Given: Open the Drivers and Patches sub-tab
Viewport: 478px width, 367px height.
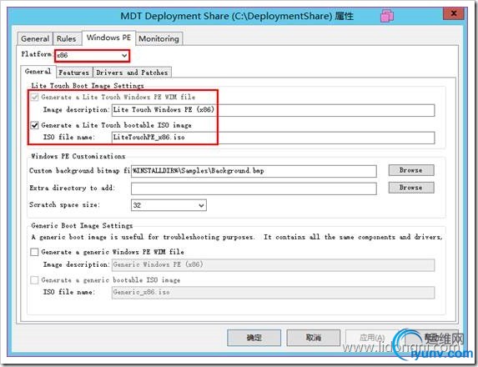Looking at the screenshot, I should tap(132, 73).
